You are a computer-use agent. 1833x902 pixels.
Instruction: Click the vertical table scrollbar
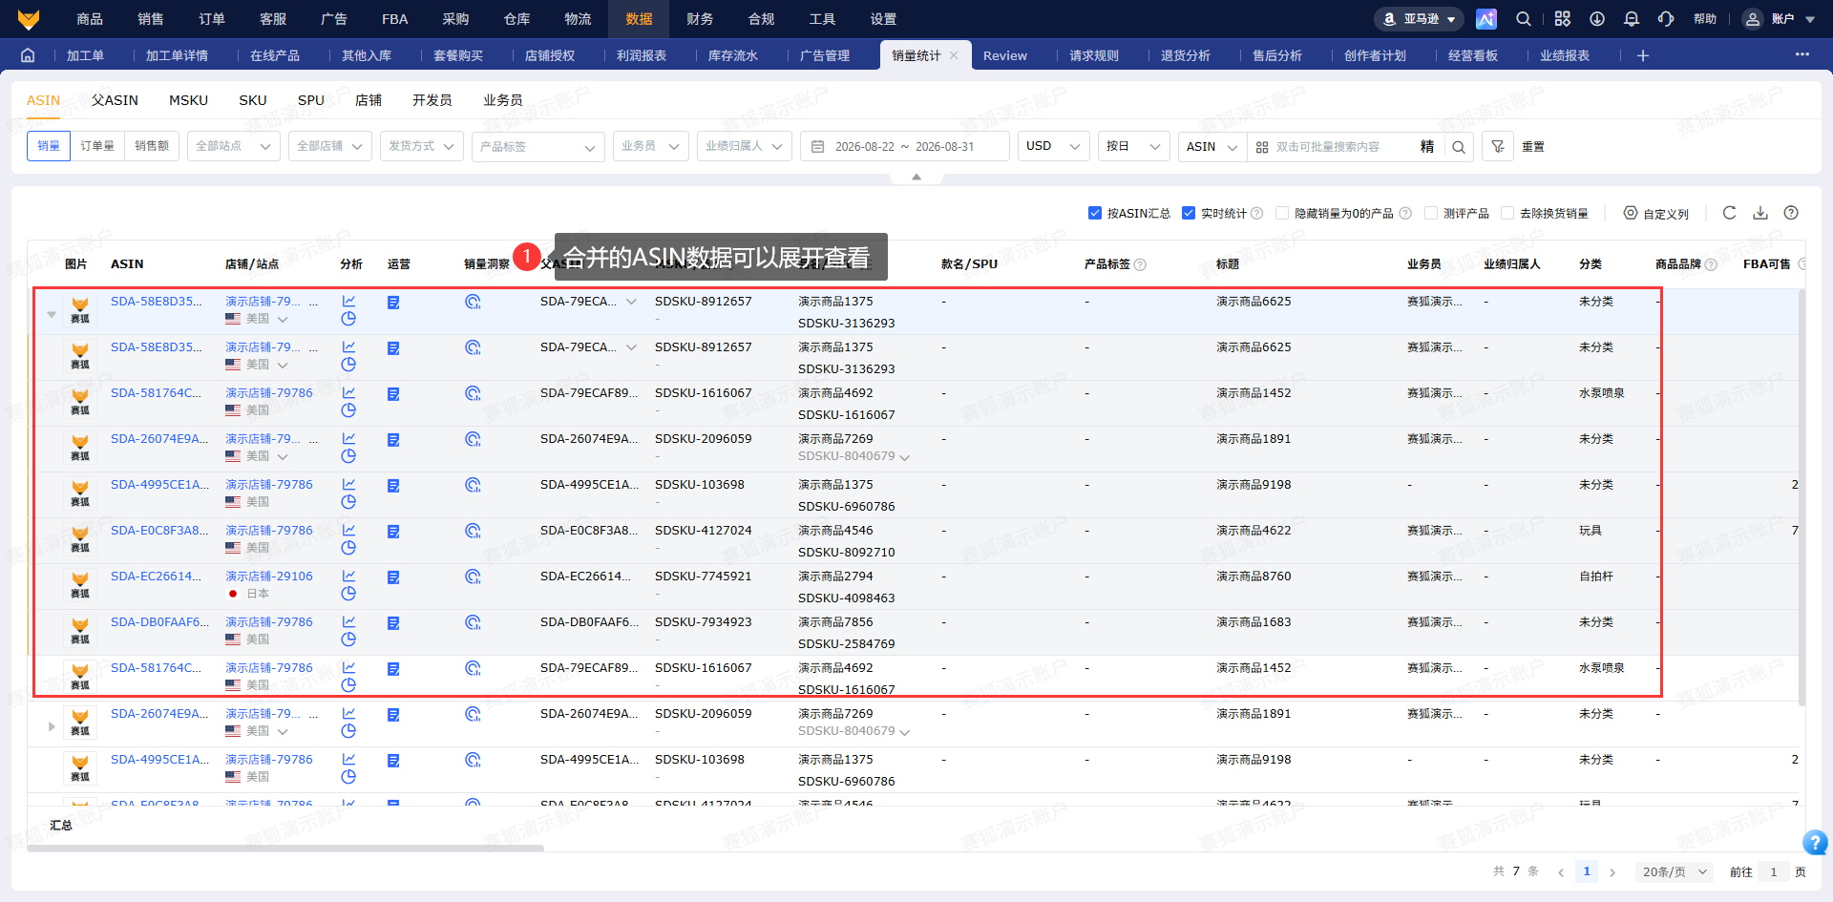(x=1802, y=496)
